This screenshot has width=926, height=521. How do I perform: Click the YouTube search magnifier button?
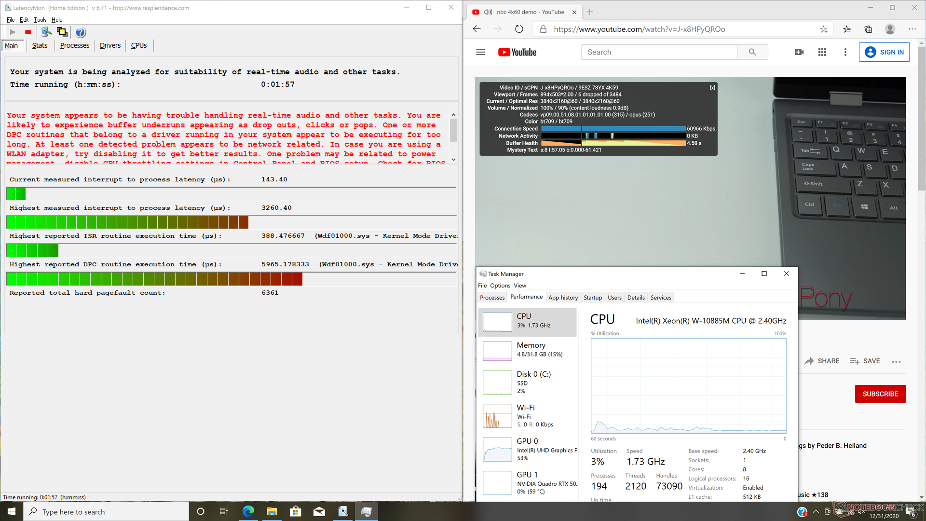point(752,52)
